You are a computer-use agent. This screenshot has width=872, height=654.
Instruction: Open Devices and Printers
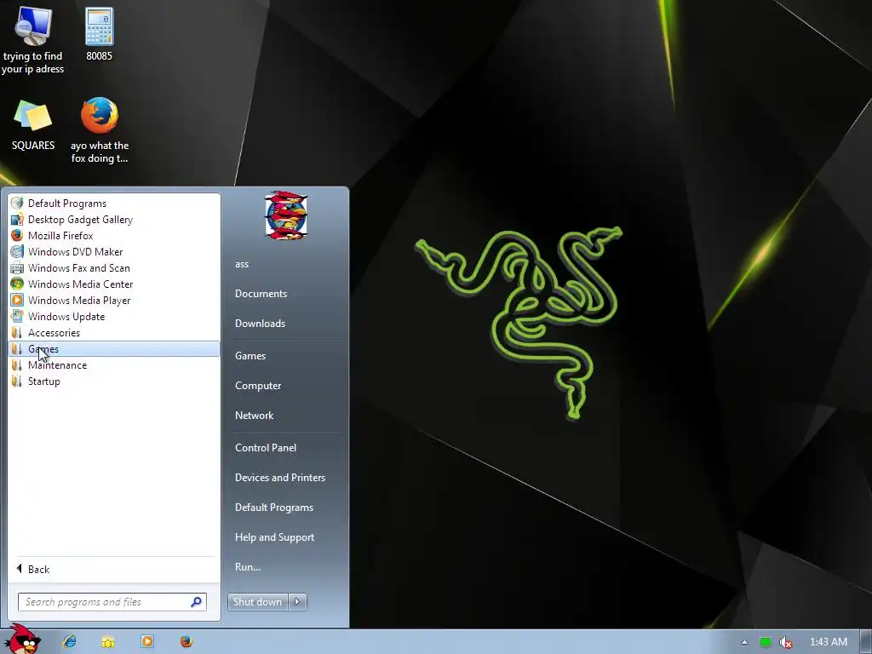pos(280,478)
